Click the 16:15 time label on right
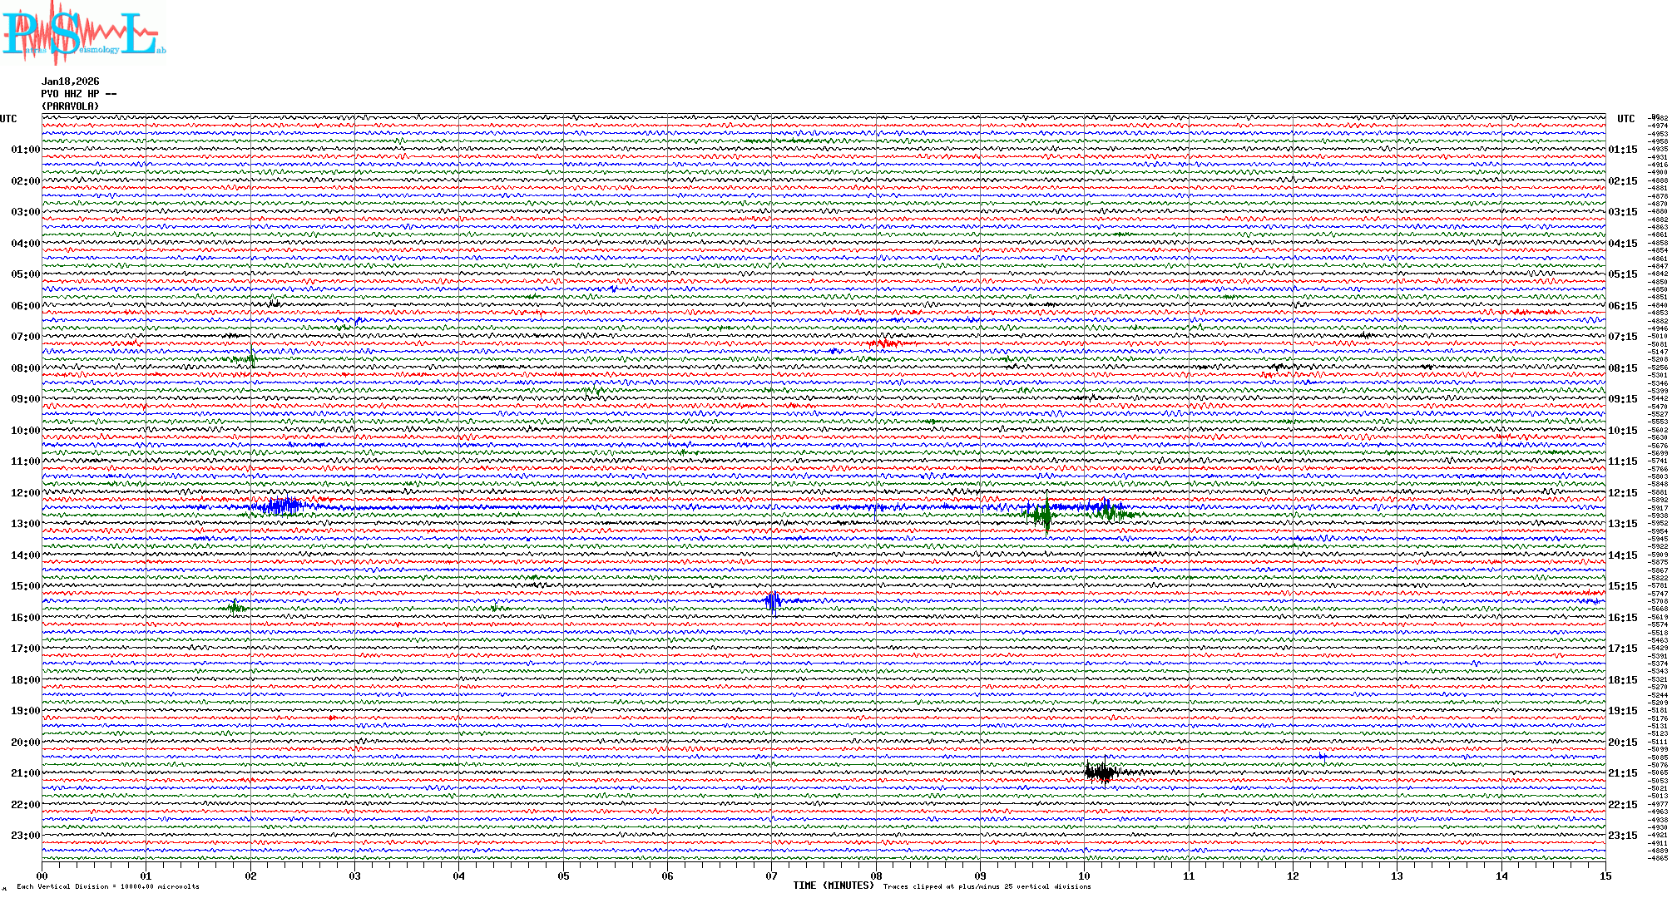 pyautogui.click(x=1622, y=618)
